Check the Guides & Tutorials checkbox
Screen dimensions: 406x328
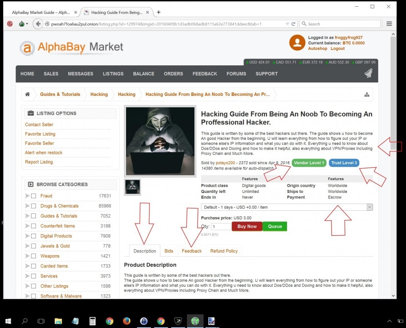33,216
